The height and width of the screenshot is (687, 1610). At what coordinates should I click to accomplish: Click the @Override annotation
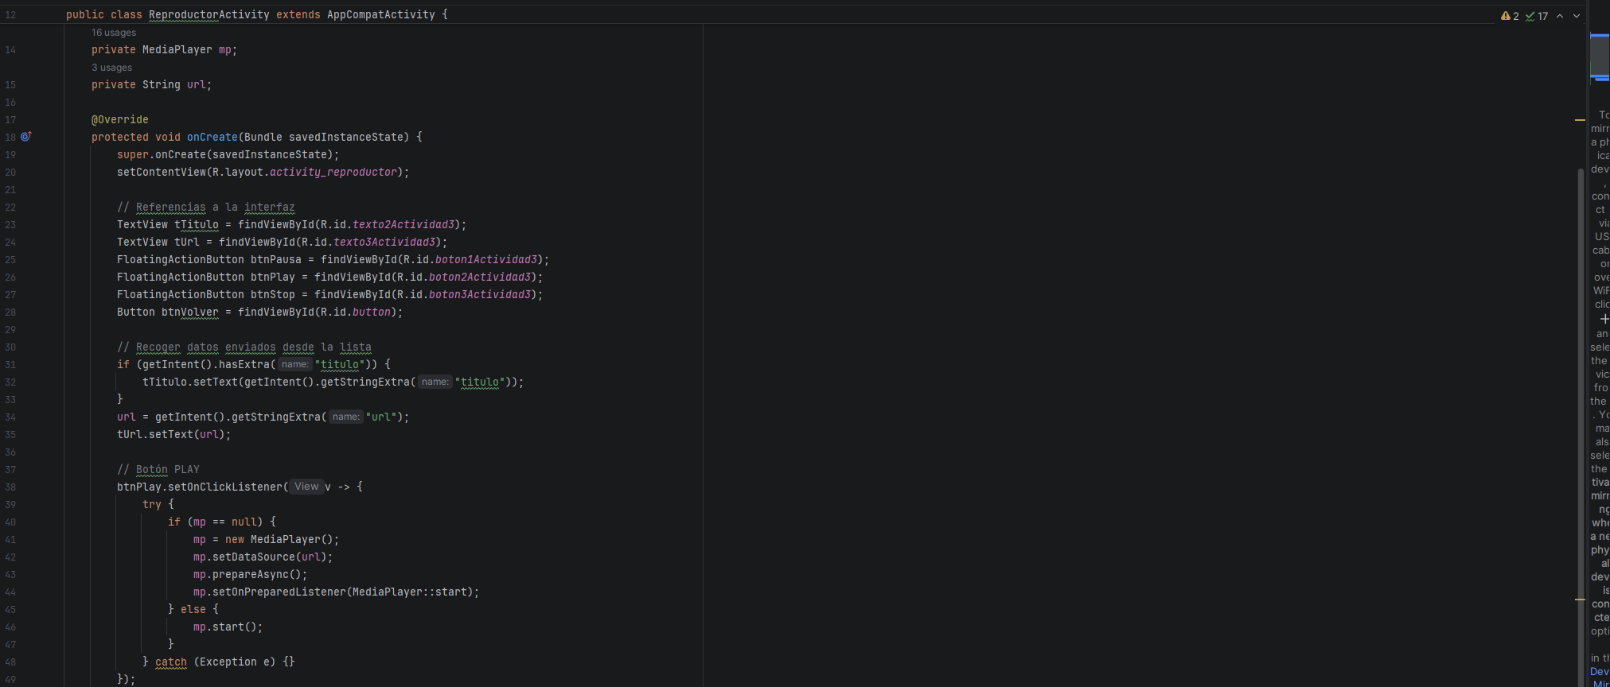pos(120,120)
